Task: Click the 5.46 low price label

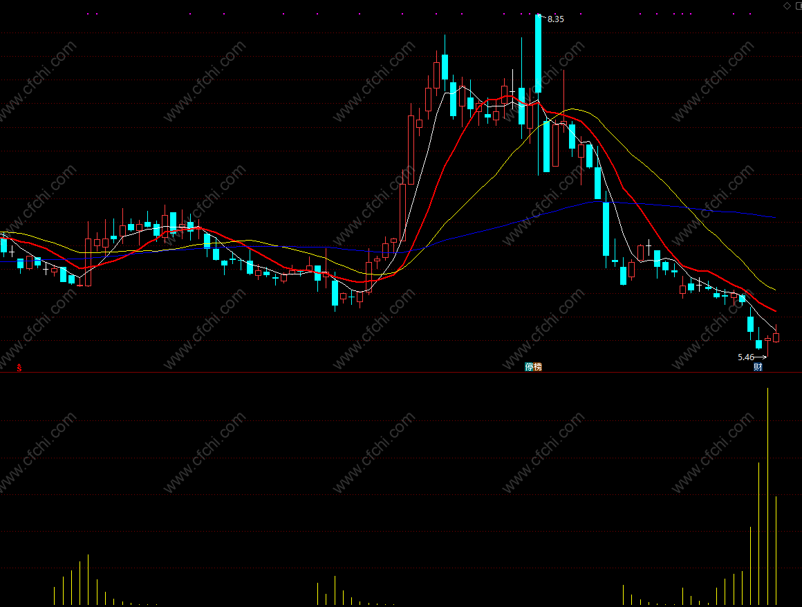Action: (x=746, y=357)
